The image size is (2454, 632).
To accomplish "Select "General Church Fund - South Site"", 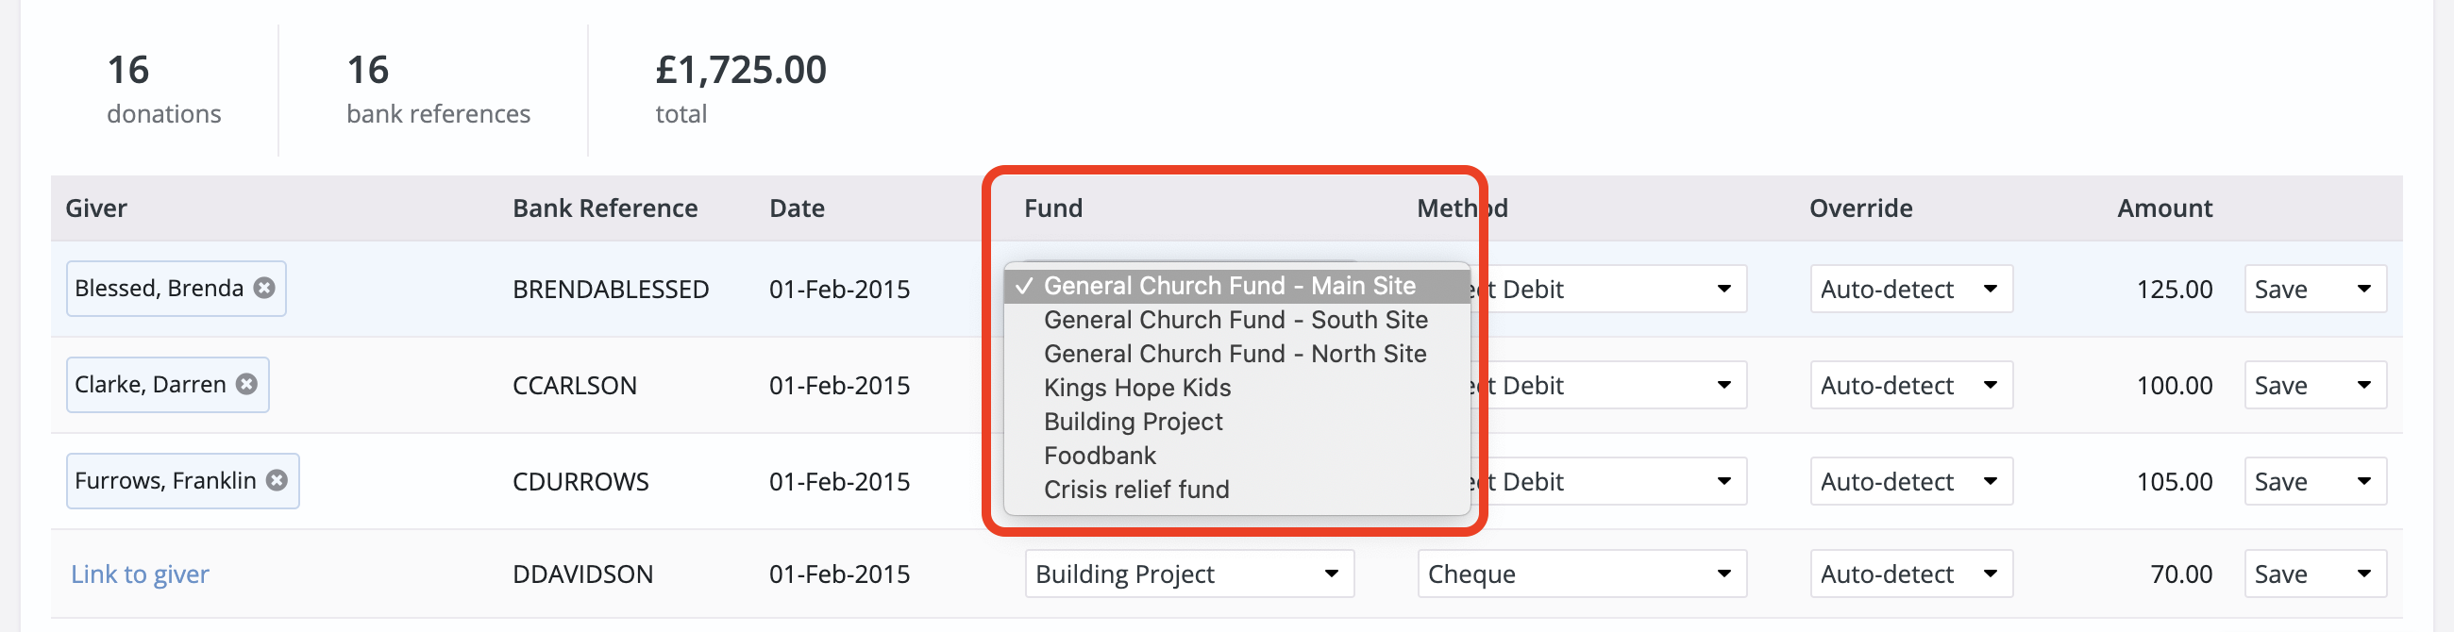I will point(1235,320).
